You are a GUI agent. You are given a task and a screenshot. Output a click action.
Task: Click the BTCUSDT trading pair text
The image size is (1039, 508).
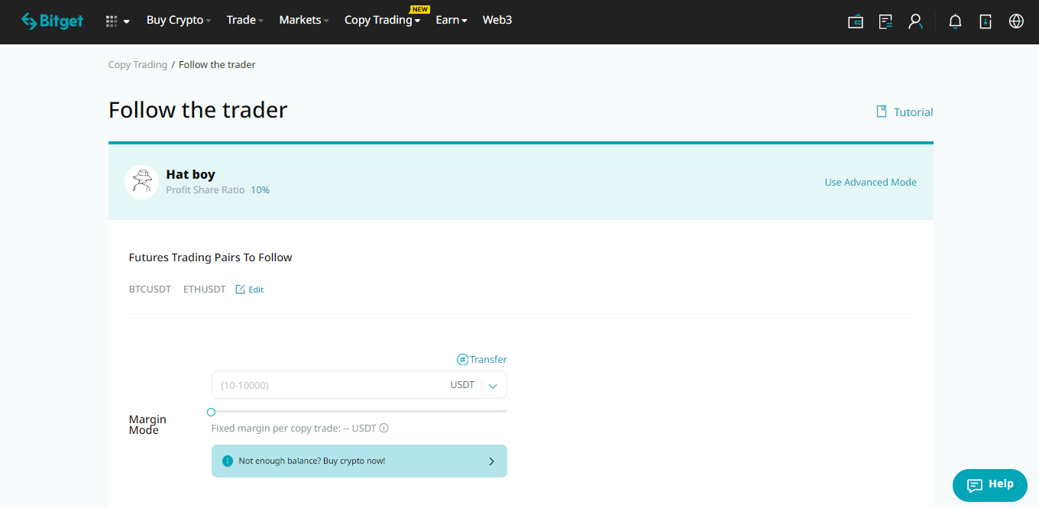tap(150, 290)
